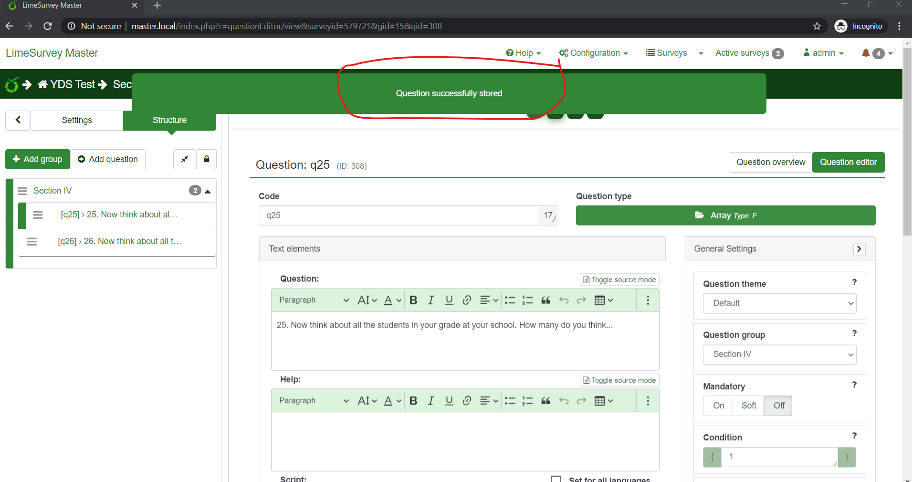Collapse the Section IV group
The image size is (912, 482).
208,191
